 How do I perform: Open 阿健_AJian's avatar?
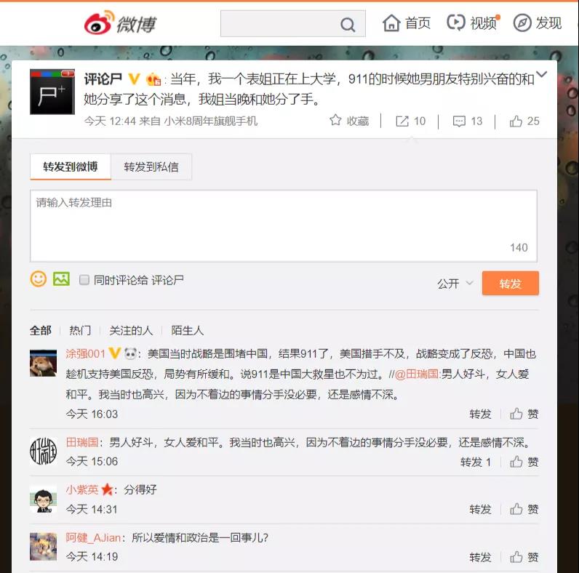(x=43, y=547)
